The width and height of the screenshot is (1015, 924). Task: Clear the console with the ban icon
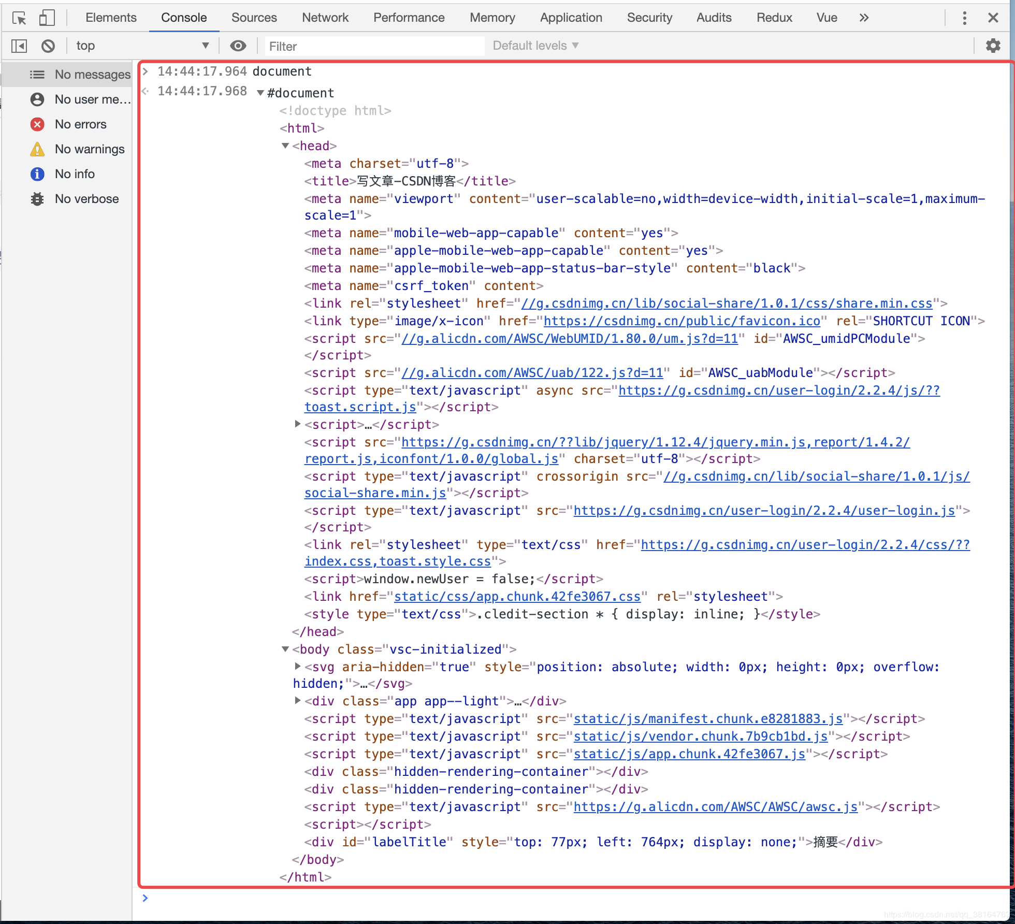(x=48, y=46)
